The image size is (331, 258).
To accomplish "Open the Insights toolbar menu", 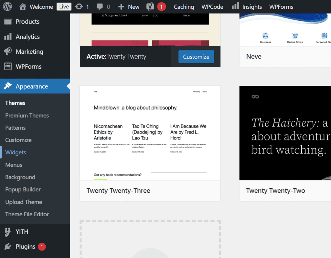I will pyautogui.click(x=252, y=7).
